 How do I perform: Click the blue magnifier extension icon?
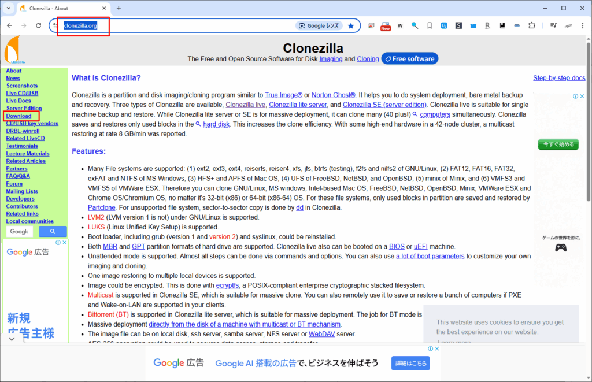point(415,25)
